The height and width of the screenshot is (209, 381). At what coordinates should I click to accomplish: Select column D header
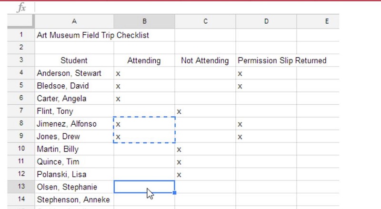[266, 21]
